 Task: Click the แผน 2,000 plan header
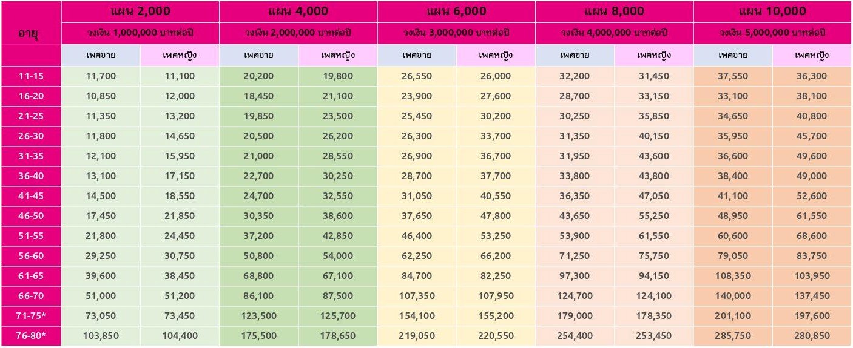pyautogui.click(x=140, y=11)
